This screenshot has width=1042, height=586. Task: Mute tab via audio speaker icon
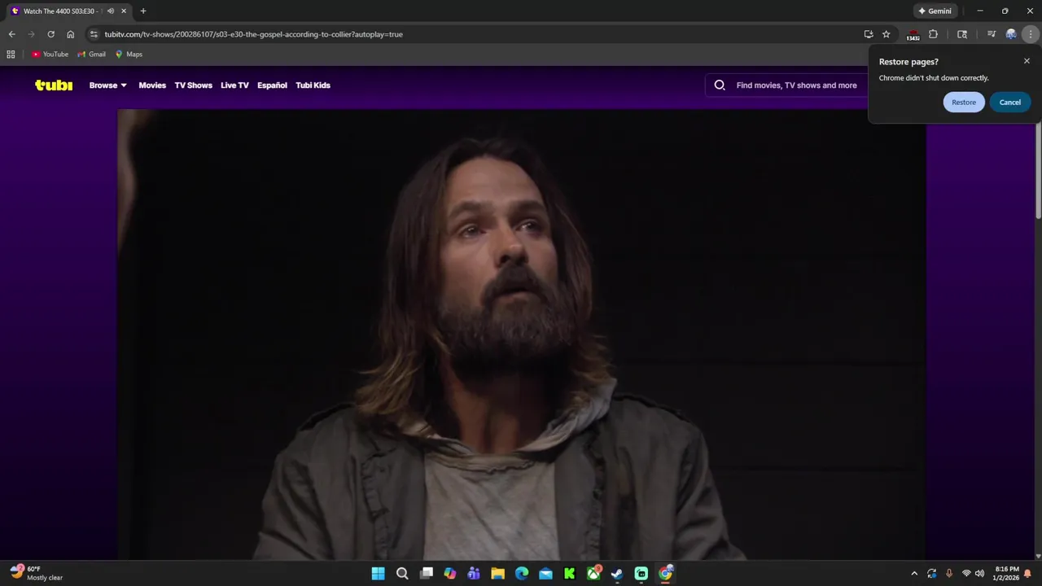click(111, 11)
